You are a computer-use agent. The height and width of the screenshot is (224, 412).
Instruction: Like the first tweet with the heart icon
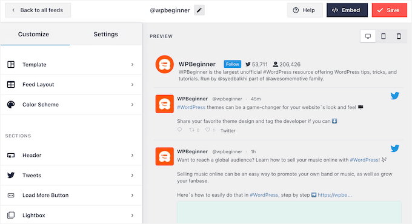[208, 130]
